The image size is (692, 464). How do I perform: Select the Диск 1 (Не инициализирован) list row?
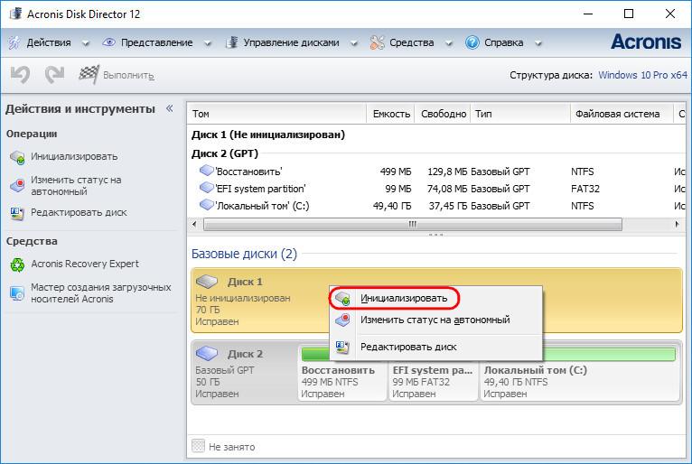pyautogui.click(x=268, y=135)
